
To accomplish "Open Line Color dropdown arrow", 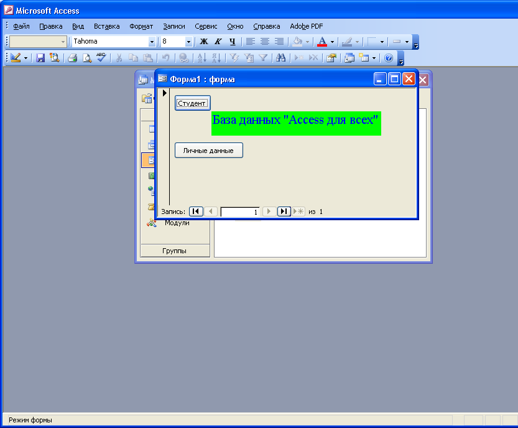I will click(x=357, y=42).
